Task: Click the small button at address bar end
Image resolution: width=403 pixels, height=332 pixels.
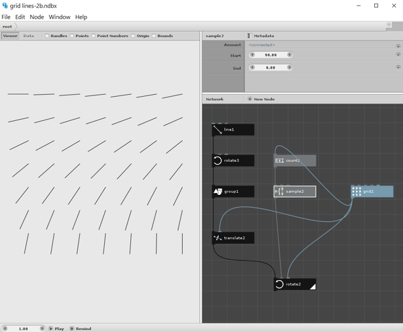Action: coord(389,24)
